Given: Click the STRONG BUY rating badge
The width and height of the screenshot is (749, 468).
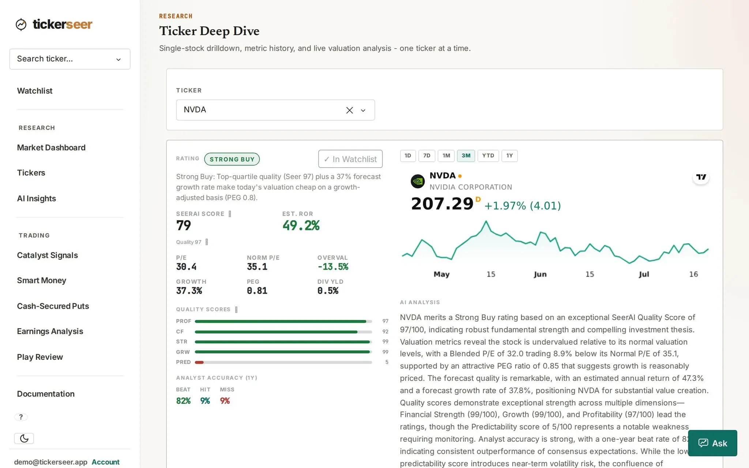Looking at the screenshot, I should (232, 159).
